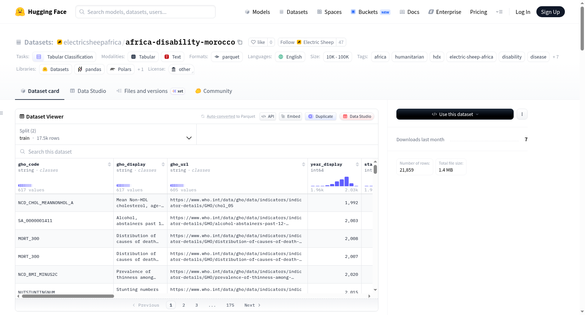Viewport: 585px width, 315px height.
Task: Click the SA_0000001411 cell
Action: (x=64, y=221)
